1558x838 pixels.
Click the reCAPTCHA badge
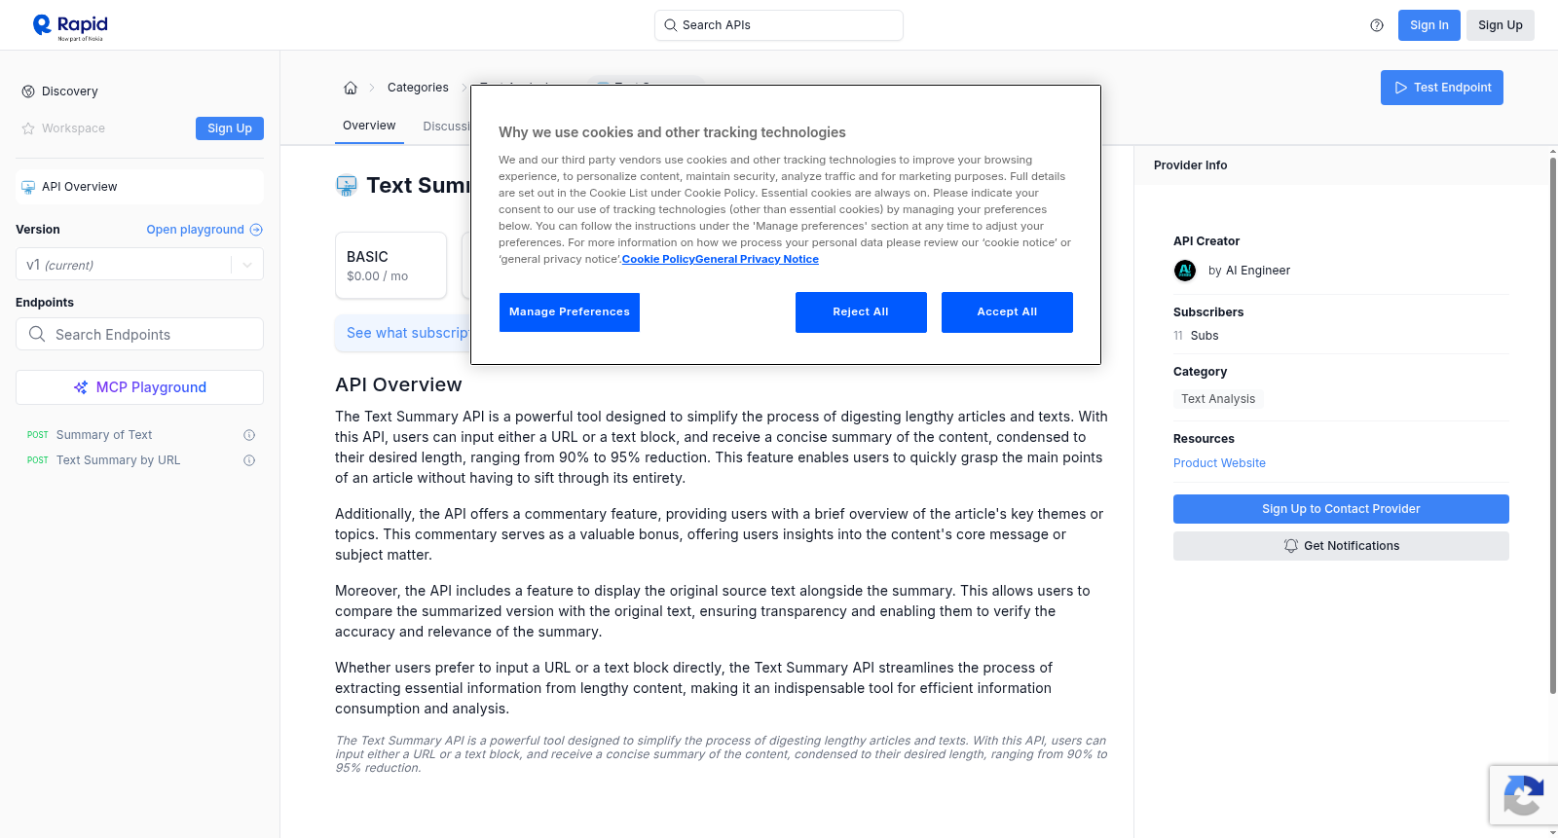point(1523,795)
